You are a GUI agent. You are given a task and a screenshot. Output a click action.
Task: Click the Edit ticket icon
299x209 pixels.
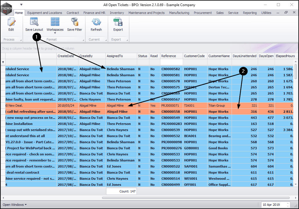[x=11, y=22]
